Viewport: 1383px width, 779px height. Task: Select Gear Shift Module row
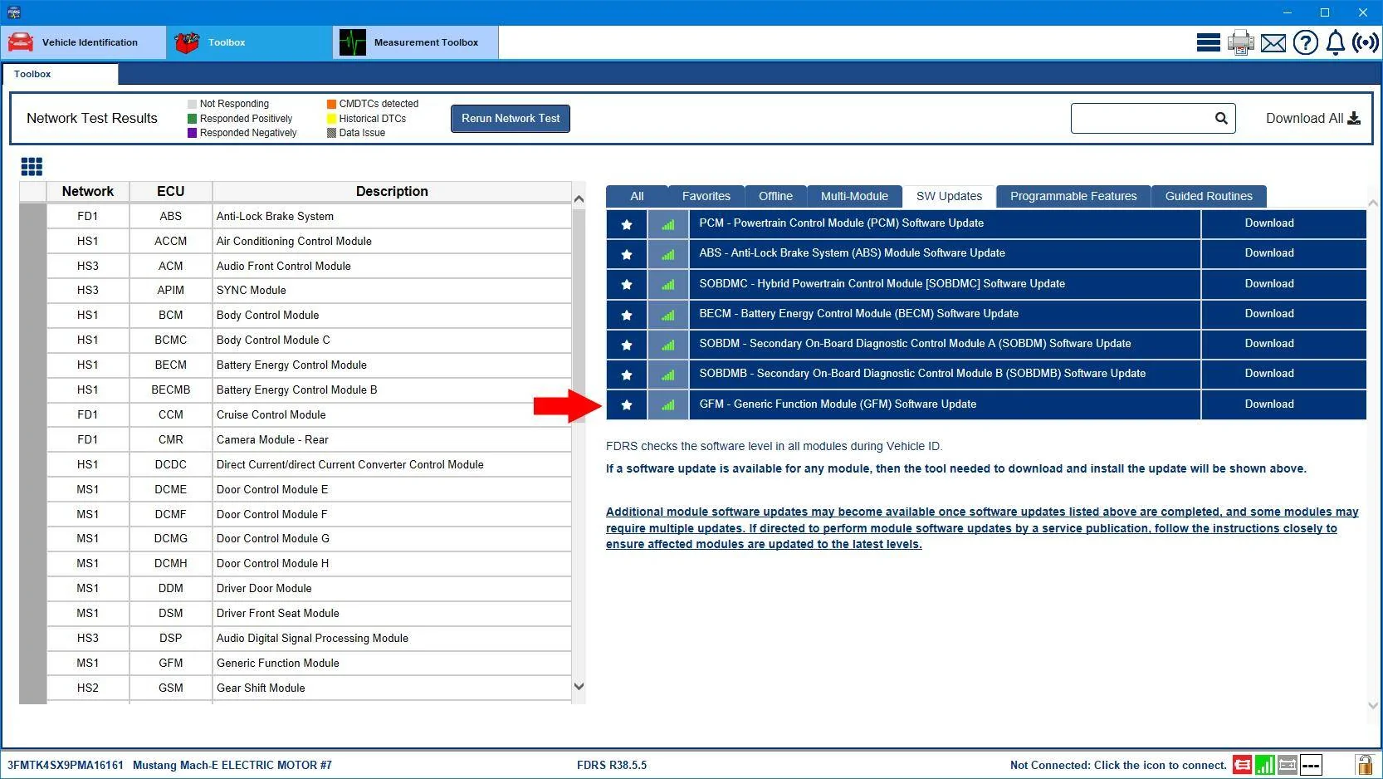[309, 688]
